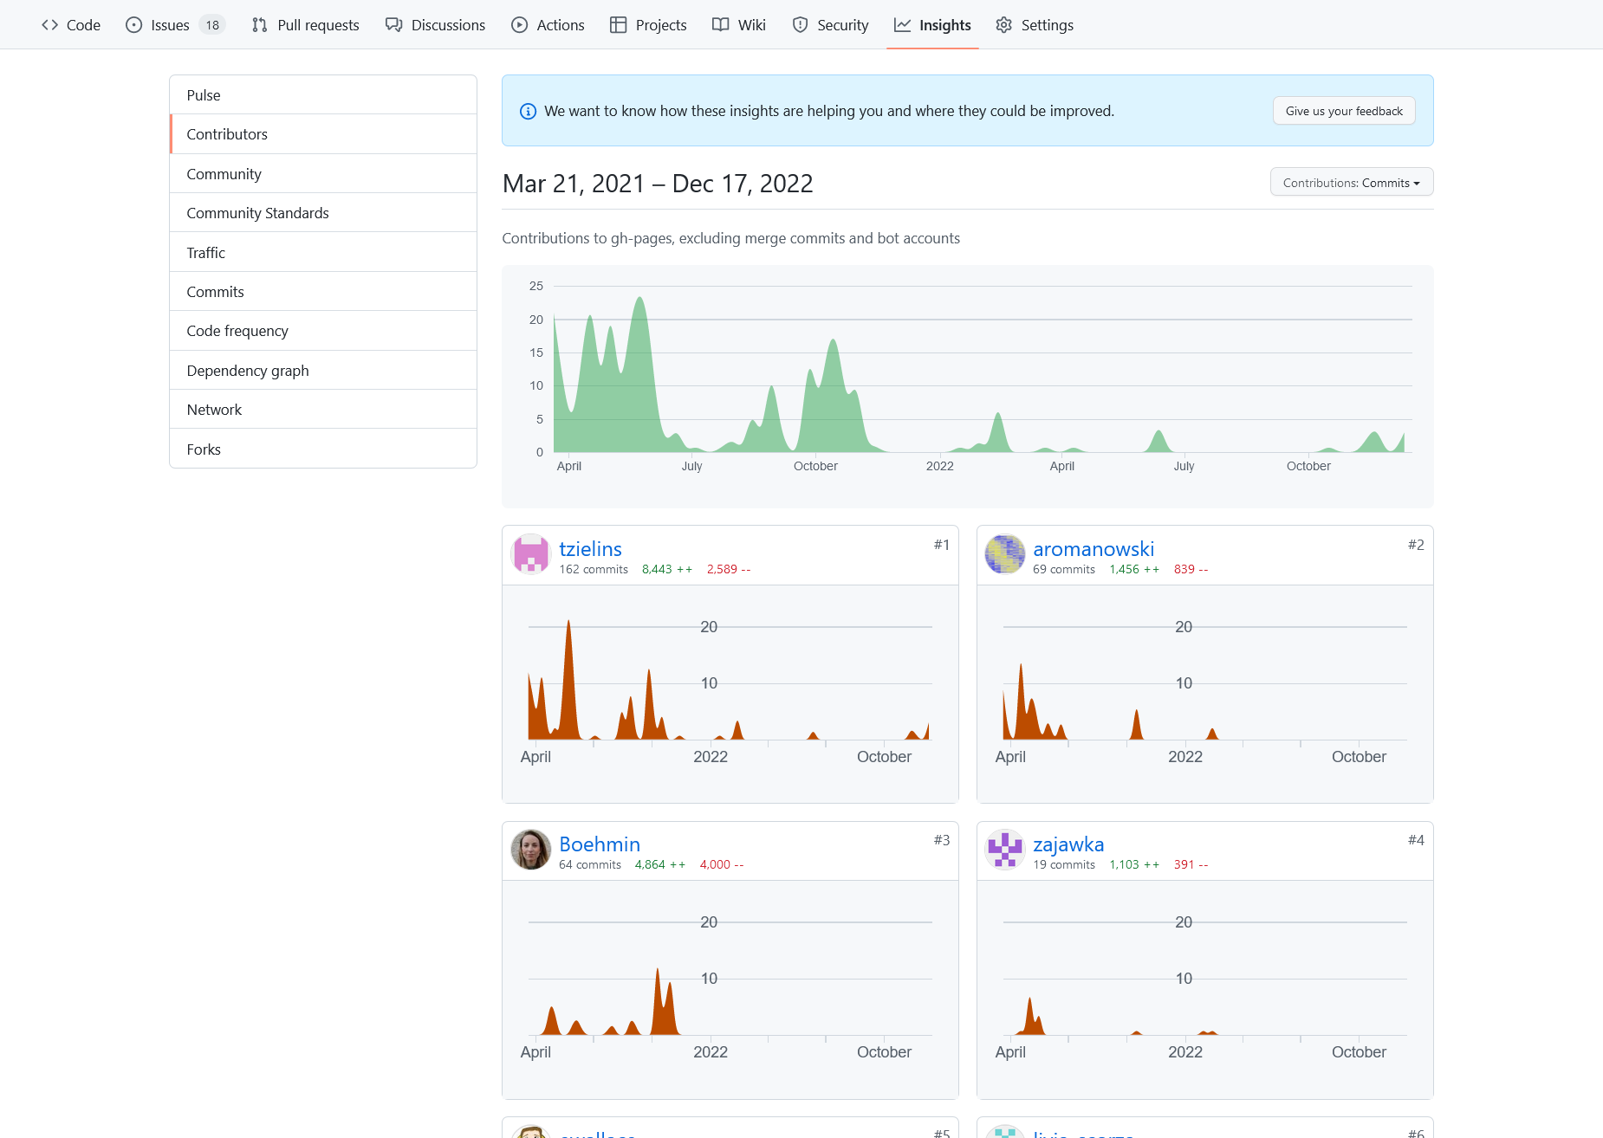Go to the Discussions tab
Image resolution: width=1603 pixels, height=1138 pixels.
point(435,25)
